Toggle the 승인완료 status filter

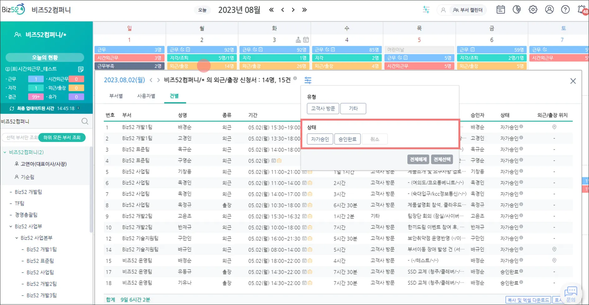pyautogui.click(x=347, y=139)
